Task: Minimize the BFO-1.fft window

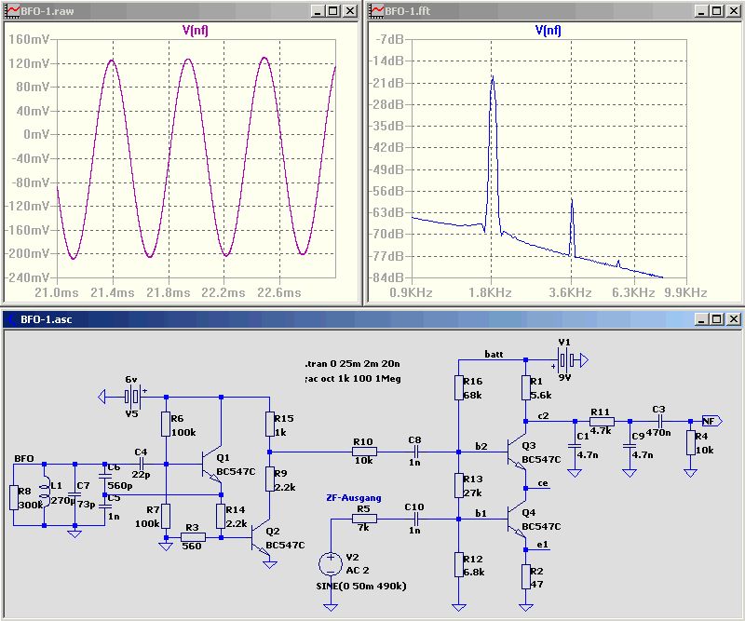Action: pyautogui.click(x=701, y=11)
